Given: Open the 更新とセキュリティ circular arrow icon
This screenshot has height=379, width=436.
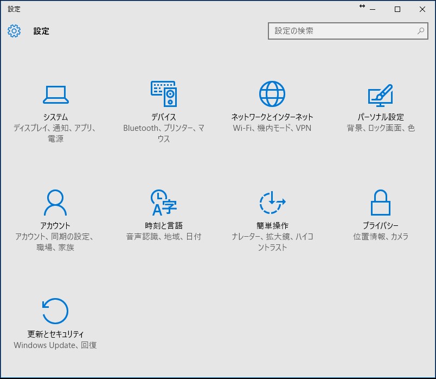Looking at the screenshot, I should (54, 311).
